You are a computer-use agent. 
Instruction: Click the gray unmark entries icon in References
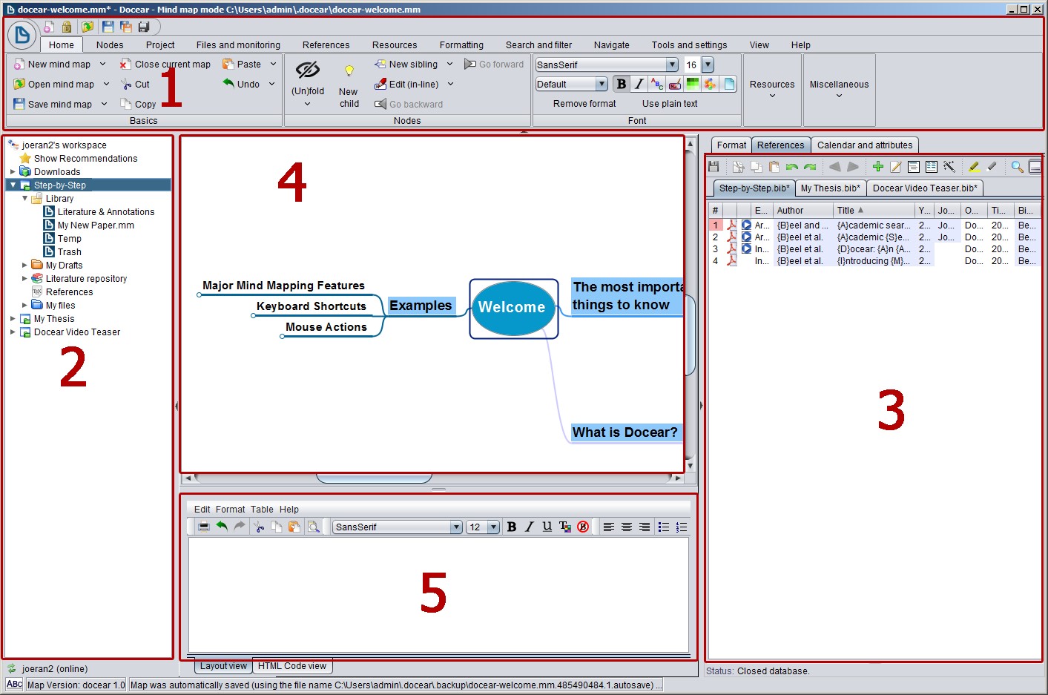pos(992,167)
